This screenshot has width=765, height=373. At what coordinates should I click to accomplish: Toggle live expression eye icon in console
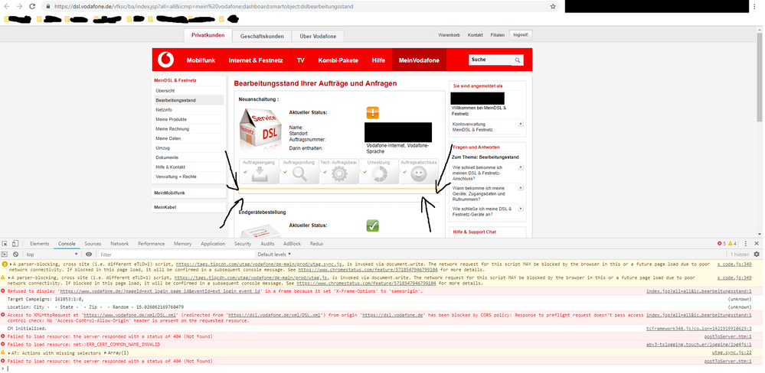coord(89,255)
